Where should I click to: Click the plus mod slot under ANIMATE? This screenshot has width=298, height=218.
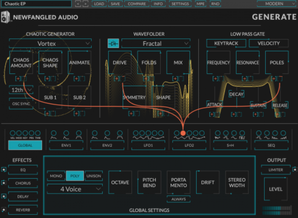click(x=76, y=79)
